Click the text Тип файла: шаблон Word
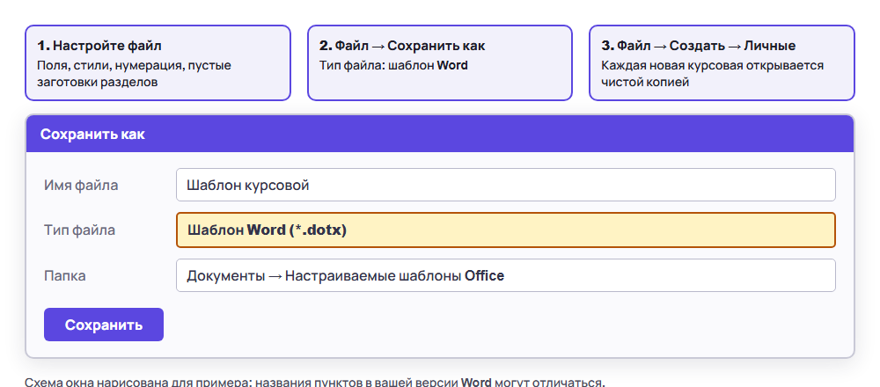Image resolution: width=880 pixels, height=387 pixels. tap(393, 65)
